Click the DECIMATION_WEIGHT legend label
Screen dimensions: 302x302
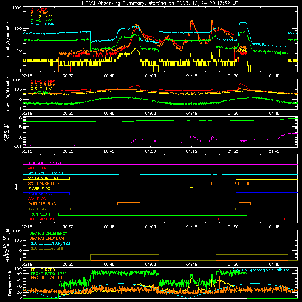(48, 238)
